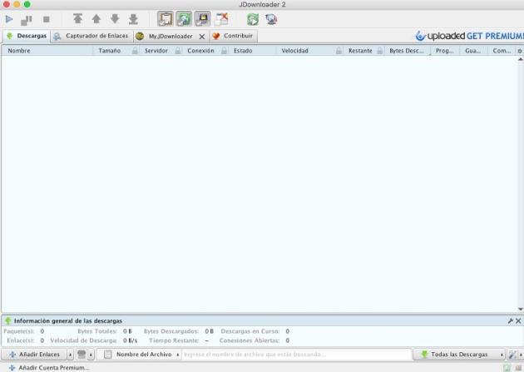
Task: Click Información general de las descargas header
Action: [x=68, y=321]
